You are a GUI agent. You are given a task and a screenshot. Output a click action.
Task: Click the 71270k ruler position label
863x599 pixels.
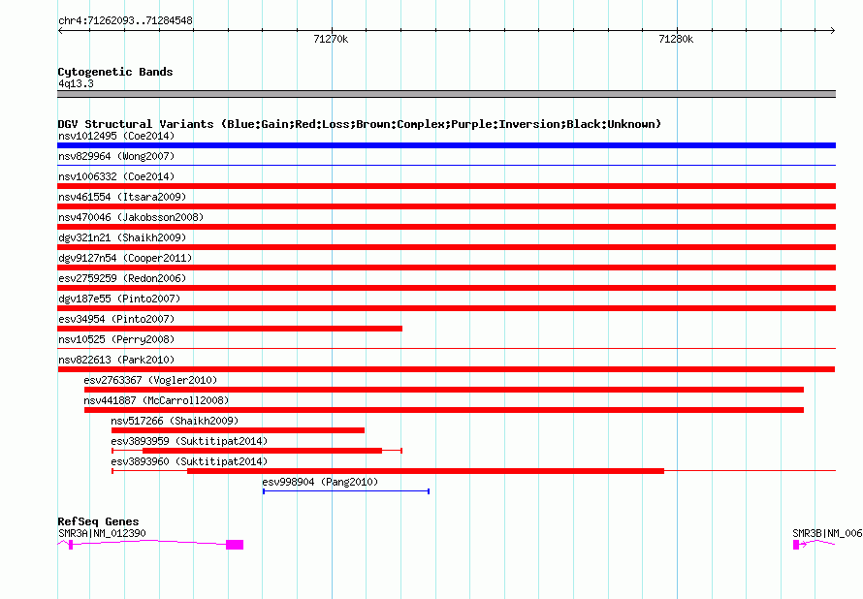(x=331, y=39)
